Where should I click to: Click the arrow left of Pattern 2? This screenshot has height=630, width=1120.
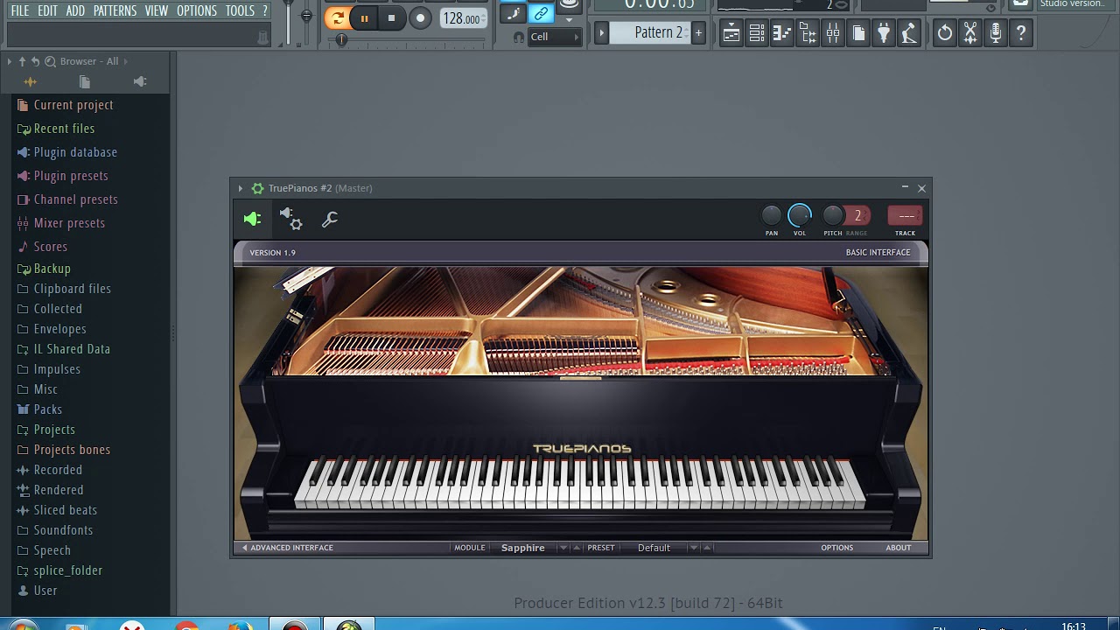point(601,33)
